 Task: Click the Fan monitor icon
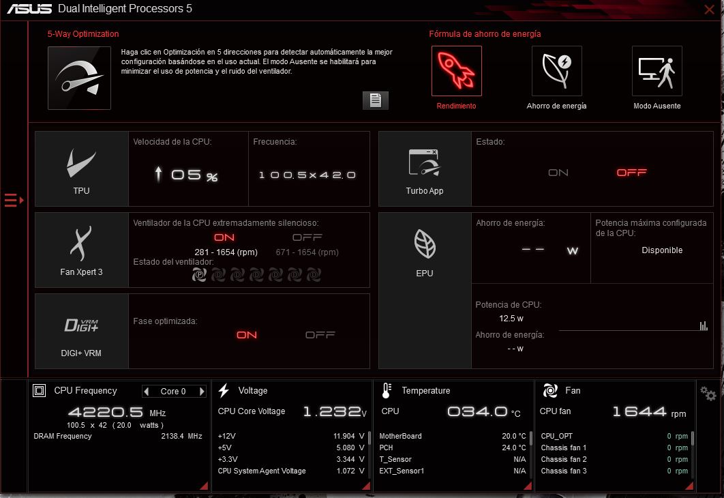pyautogui.click(x=550, y=390)
